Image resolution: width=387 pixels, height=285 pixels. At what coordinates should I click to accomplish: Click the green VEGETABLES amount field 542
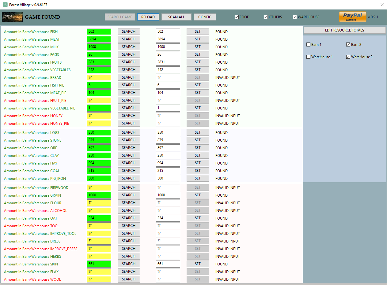coord(99,70)
